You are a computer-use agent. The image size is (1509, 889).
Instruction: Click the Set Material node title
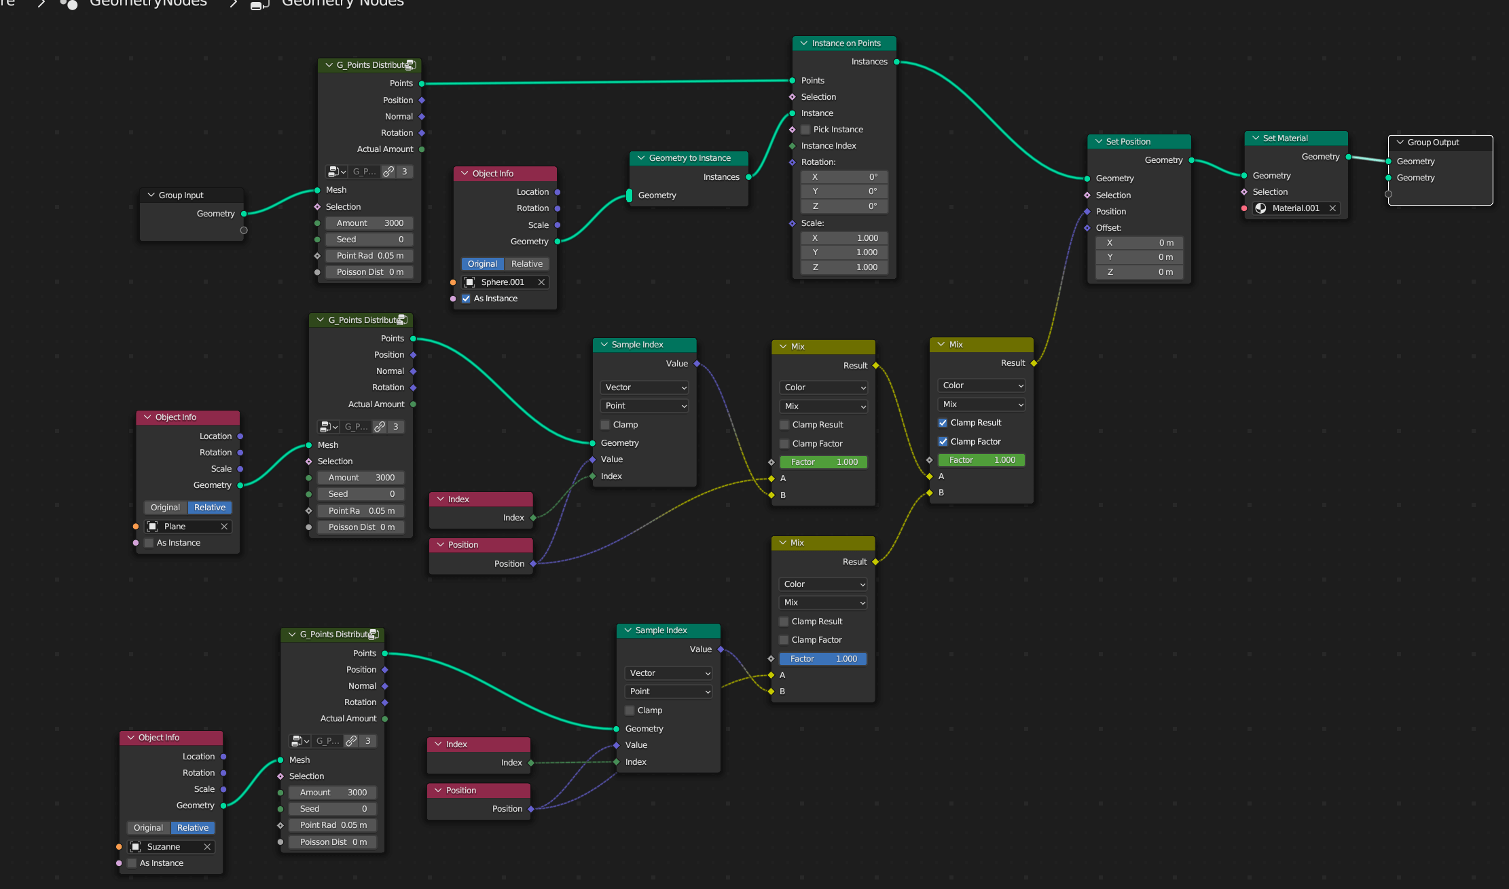(x=1285, y=138)
